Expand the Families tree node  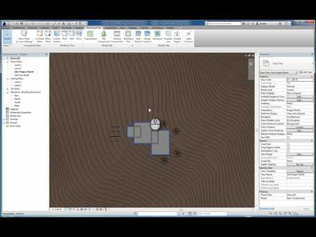click(x=4, y=119)
